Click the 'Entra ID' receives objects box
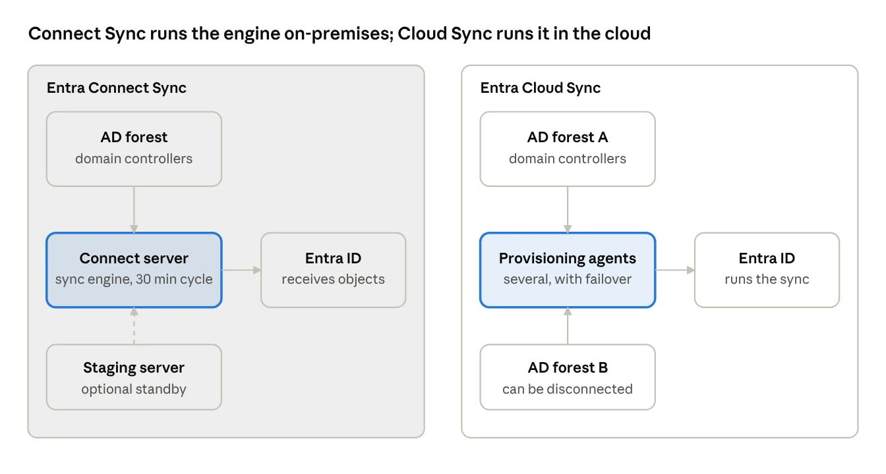Viewport: 886px width, 474px height. 334,270
